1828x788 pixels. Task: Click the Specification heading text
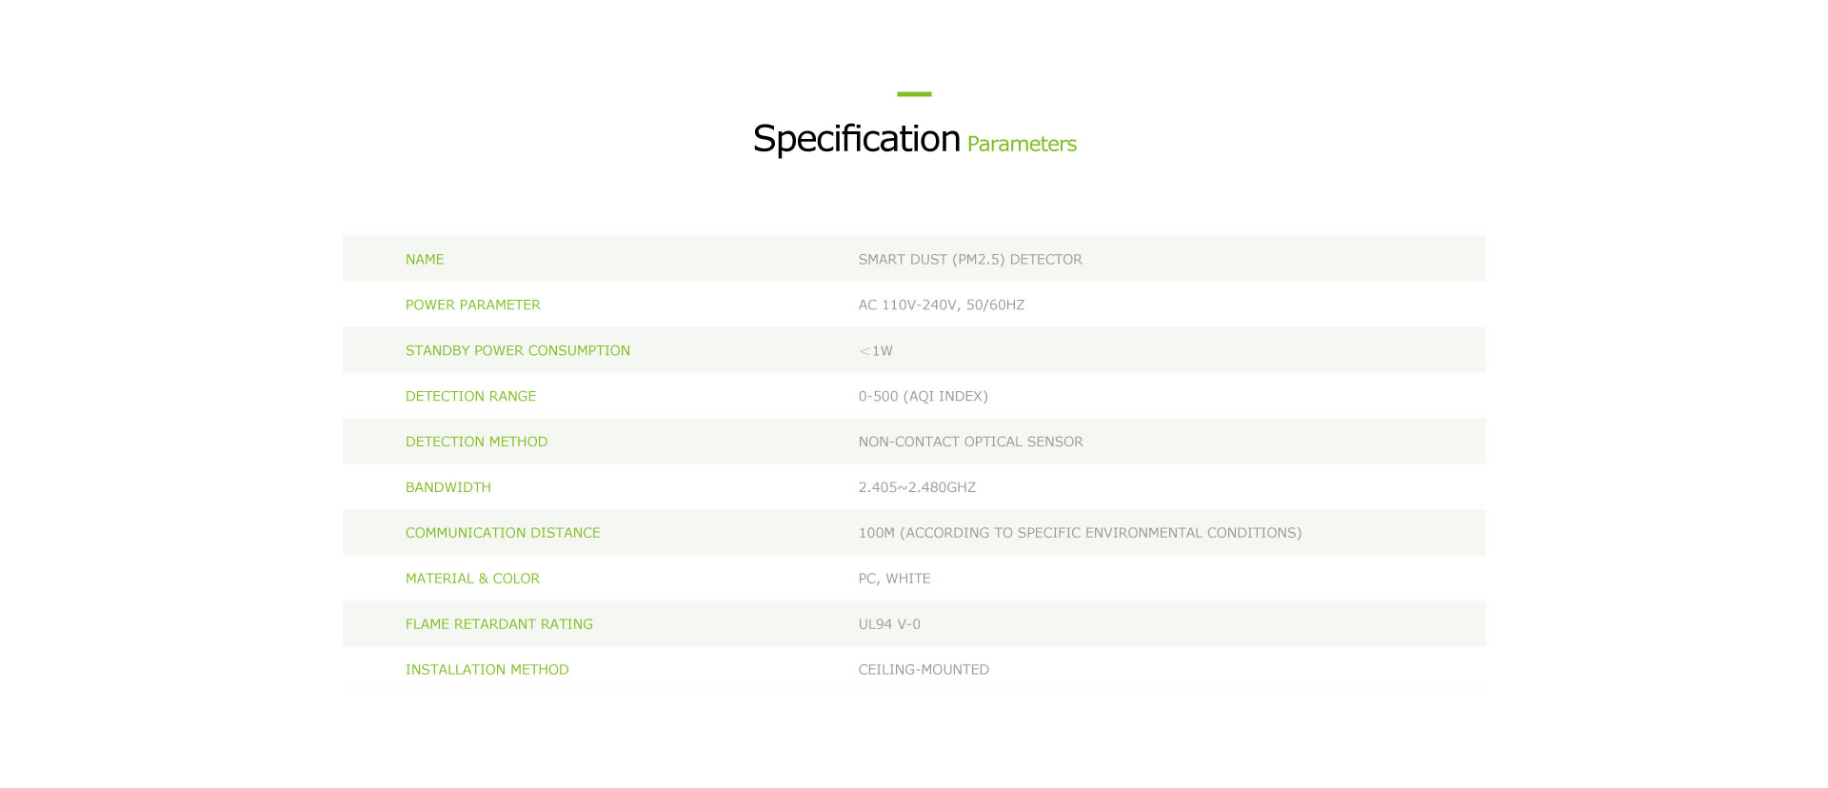(x=856, y=140)
